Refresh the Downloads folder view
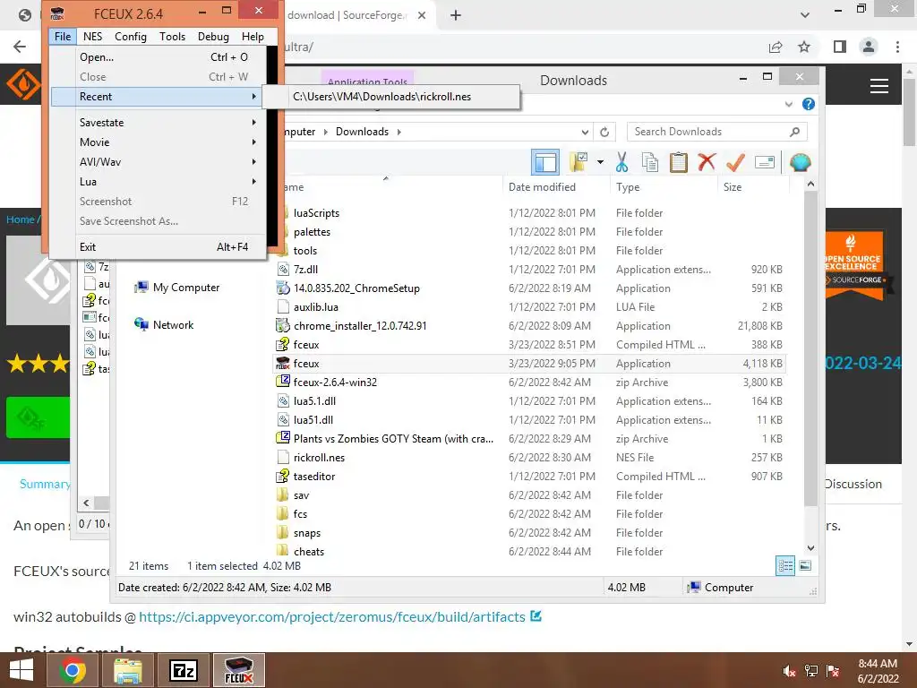The image size is (917, 688). click(x=604, y=132)
